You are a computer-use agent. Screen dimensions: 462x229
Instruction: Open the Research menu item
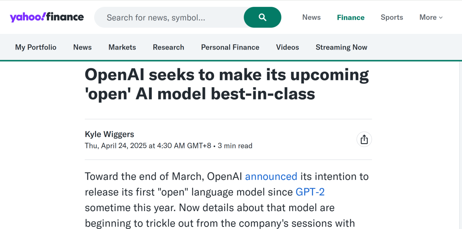click(168, 47)
